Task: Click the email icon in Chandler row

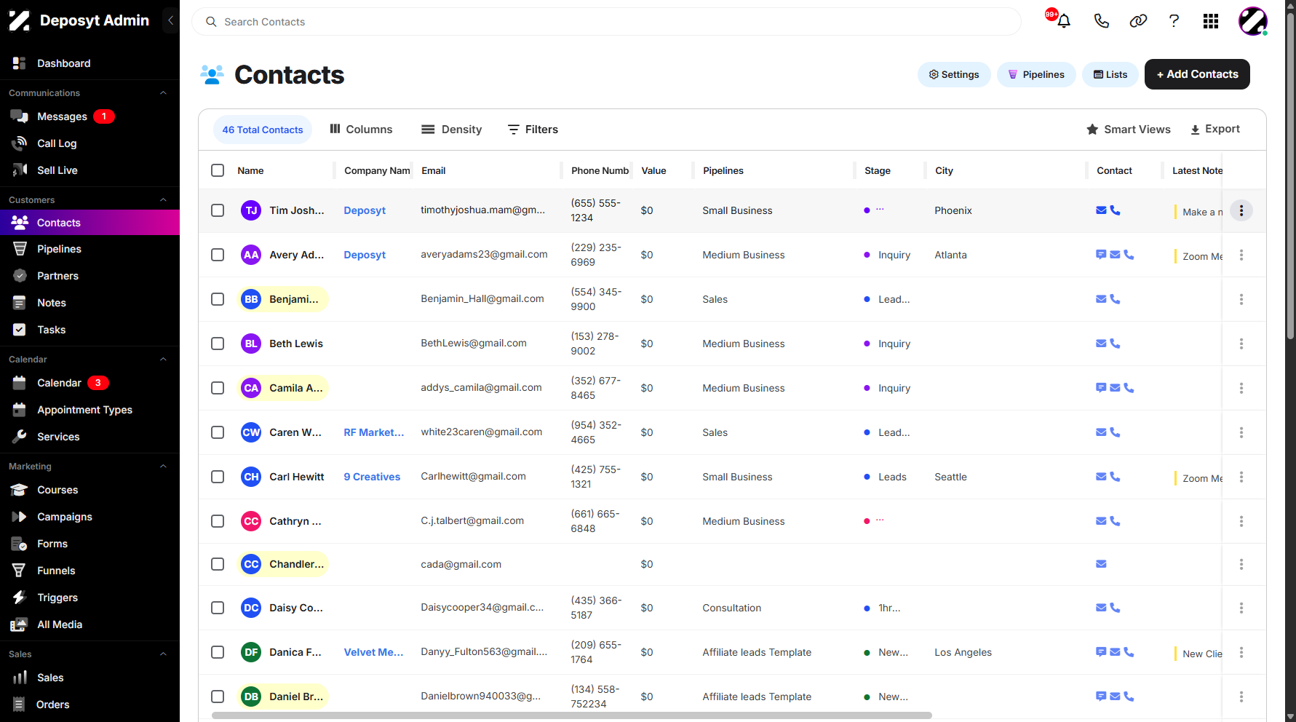Action: pyautogui.click(x=1101, y=564)
